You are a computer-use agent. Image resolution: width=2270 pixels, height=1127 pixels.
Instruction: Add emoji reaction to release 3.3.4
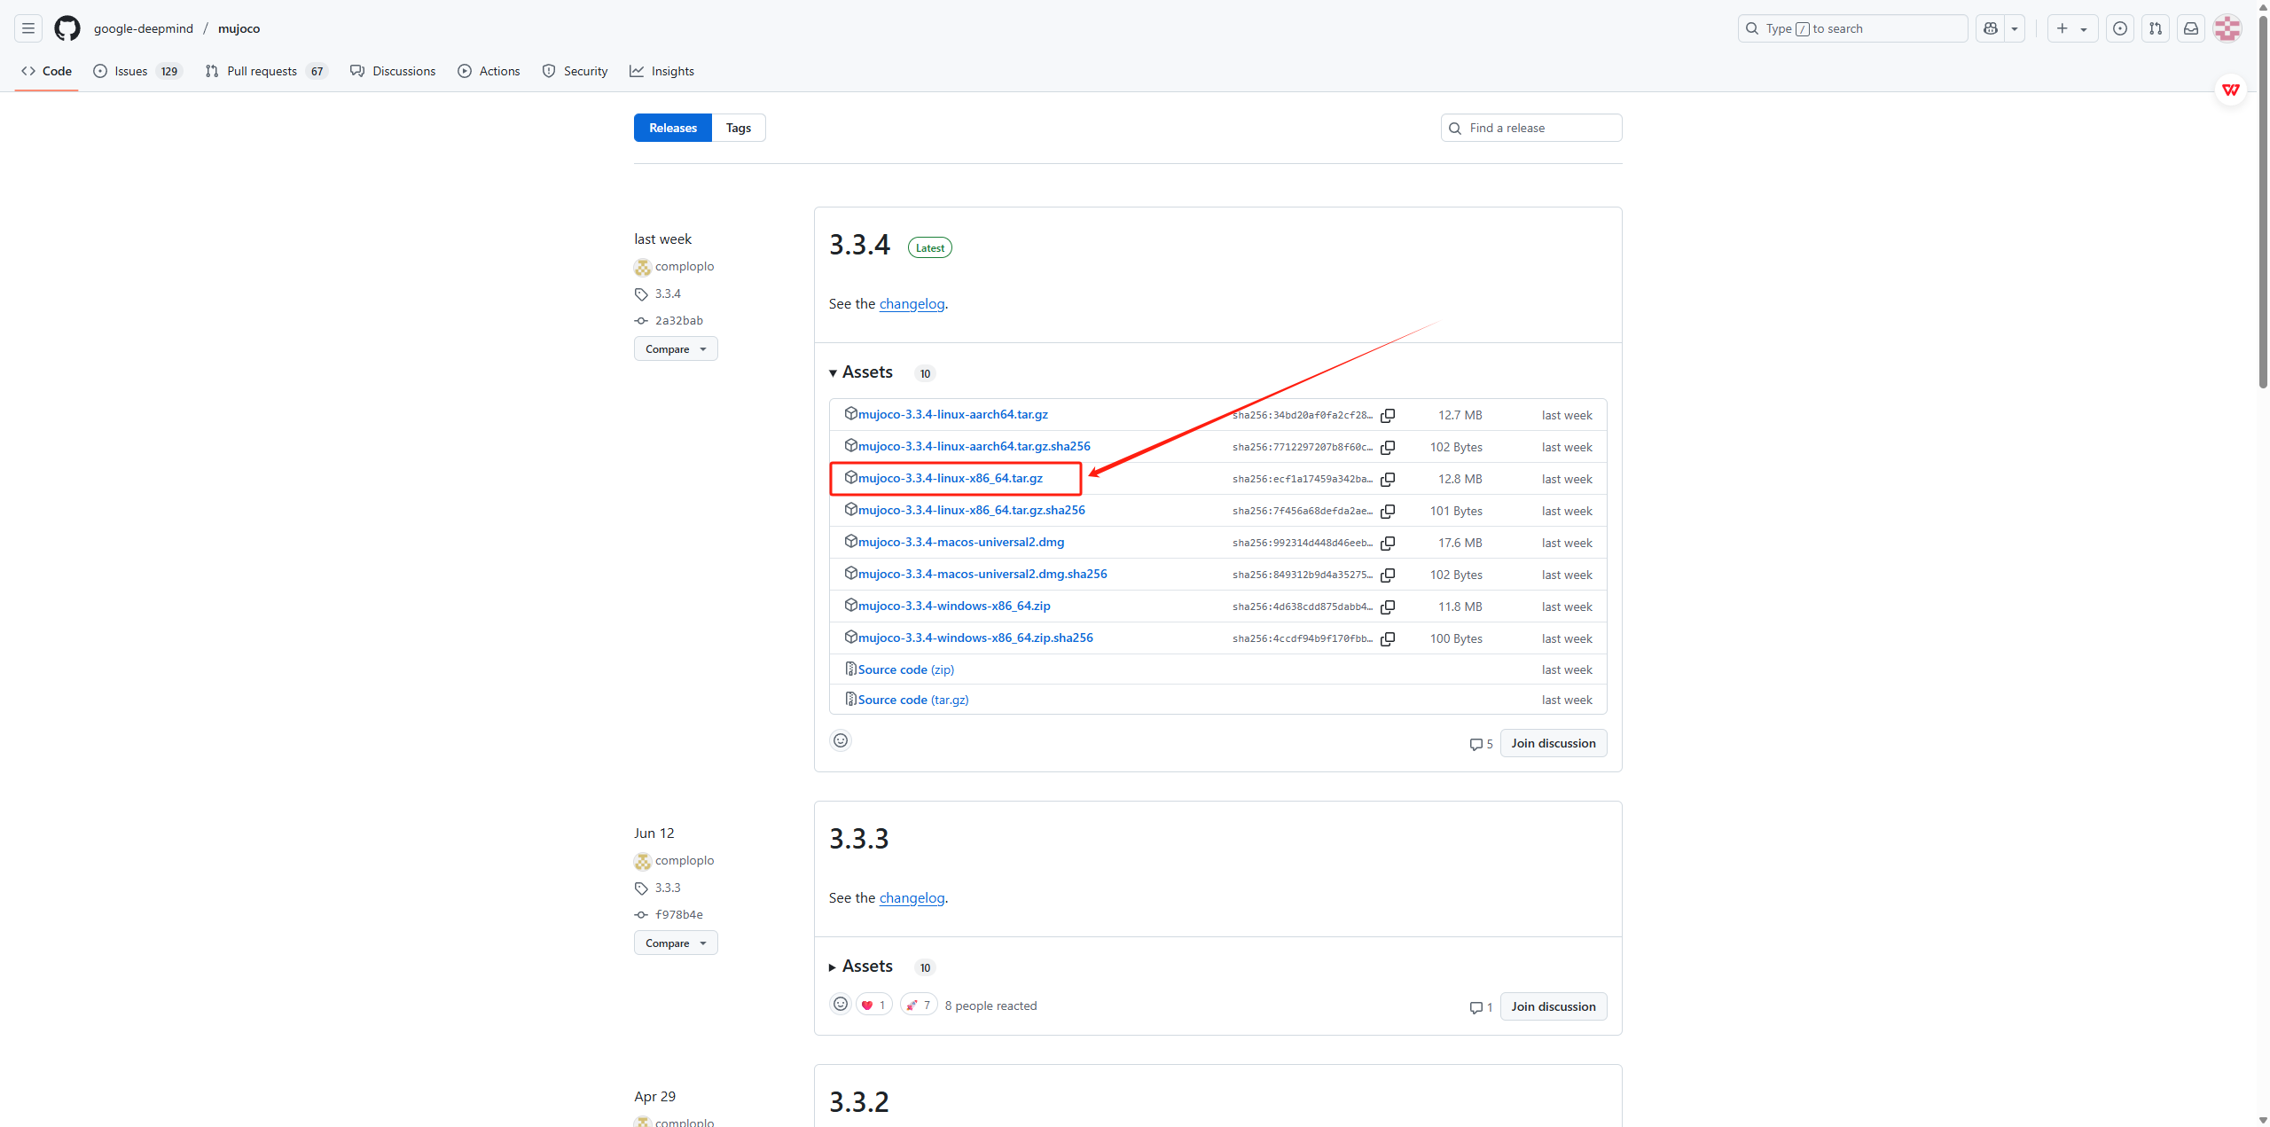841,740
